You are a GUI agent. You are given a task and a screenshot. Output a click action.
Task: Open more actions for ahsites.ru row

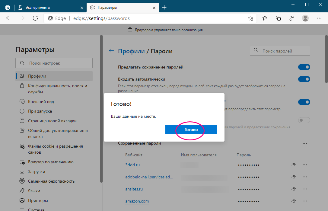pyautogui.click(x=304, y=189)
